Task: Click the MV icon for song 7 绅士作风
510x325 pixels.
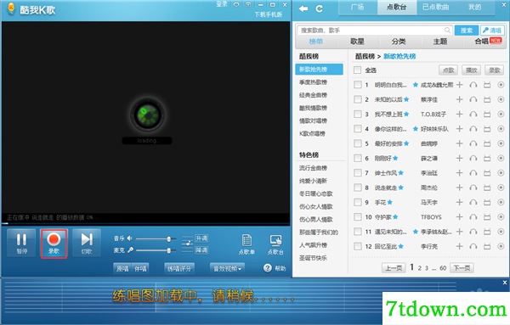Action: coord(487,173)
